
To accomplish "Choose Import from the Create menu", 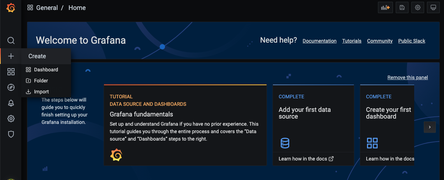I will click(x=41, y=92).
